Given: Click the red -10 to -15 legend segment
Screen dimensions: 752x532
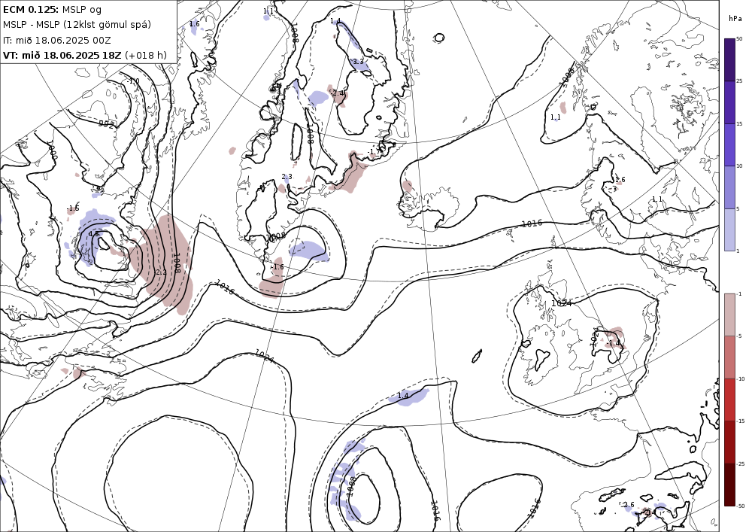Looking at the screenshot, I should tap(729, 400).
